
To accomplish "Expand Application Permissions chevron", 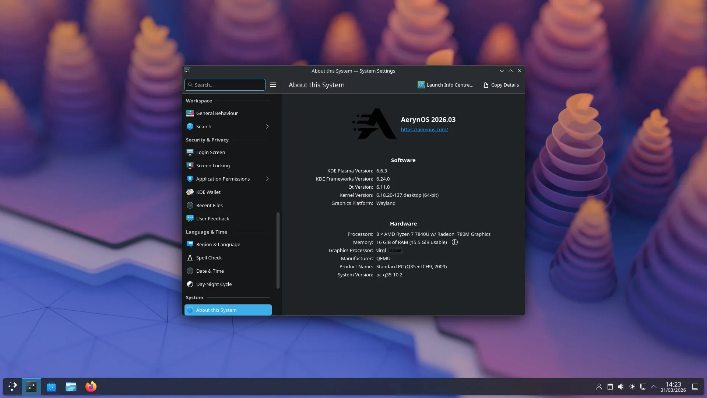I will 267,179.
